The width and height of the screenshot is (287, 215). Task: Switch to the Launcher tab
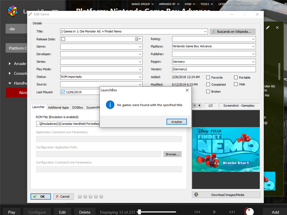pyautogui.click(x=38, y=107)
